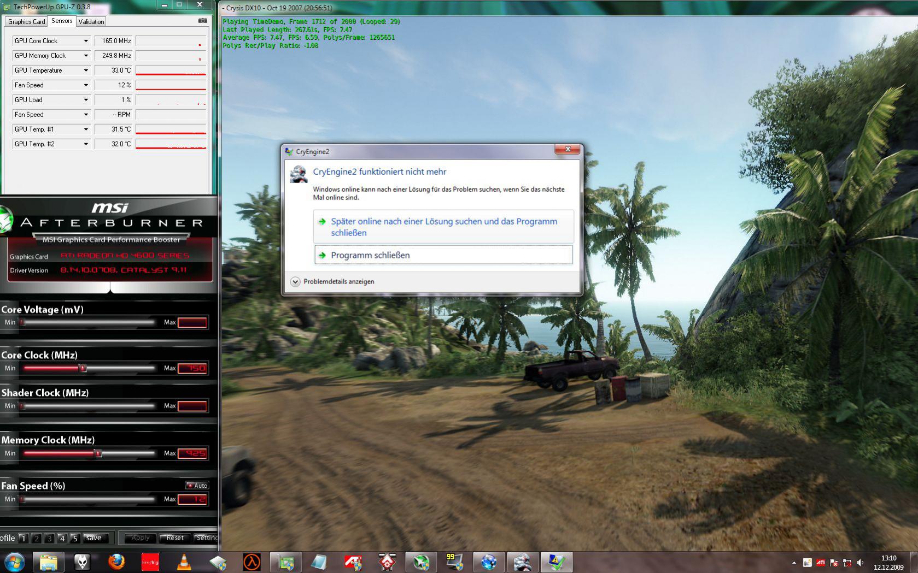Select Afterburner profile 5
This screenshot has width=918, height=573.
click(75, 538)
